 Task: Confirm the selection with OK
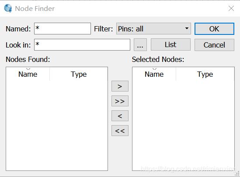pyautogui.click(x=214, y=29)
